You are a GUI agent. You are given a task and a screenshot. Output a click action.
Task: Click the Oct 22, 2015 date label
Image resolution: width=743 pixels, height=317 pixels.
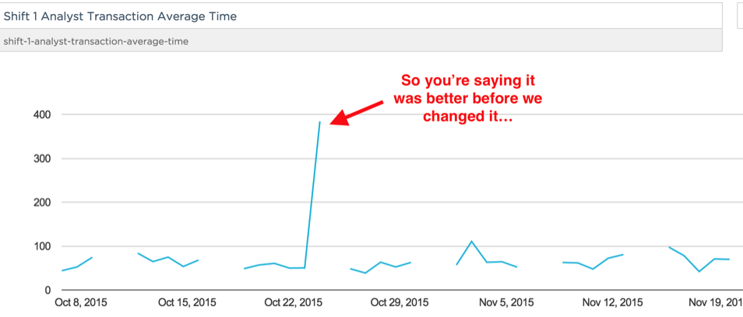pyautogui.click(x=293, y=303)
